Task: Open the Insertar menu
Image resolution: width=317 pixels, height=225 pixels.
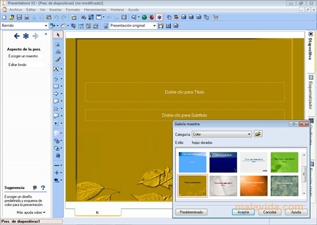Action: [x=55, y=9]
